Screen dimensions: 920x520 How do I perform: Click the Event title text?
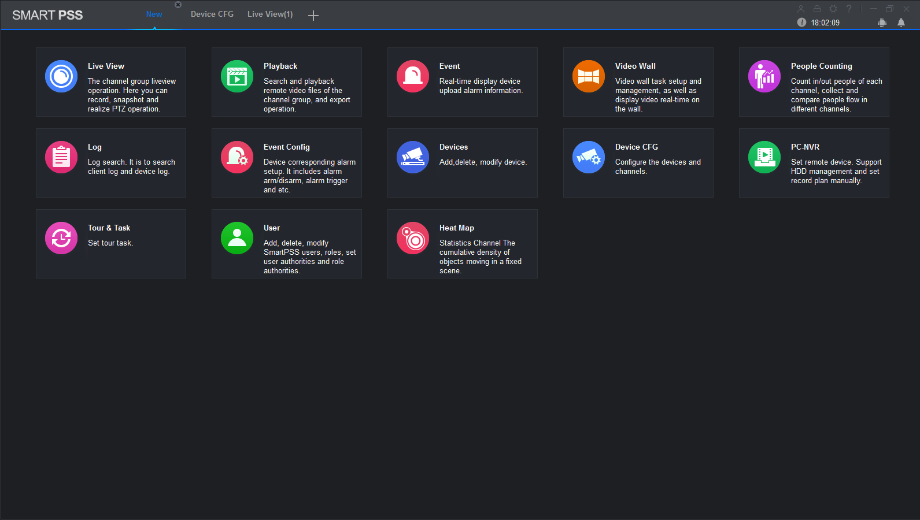coord(449,66)
